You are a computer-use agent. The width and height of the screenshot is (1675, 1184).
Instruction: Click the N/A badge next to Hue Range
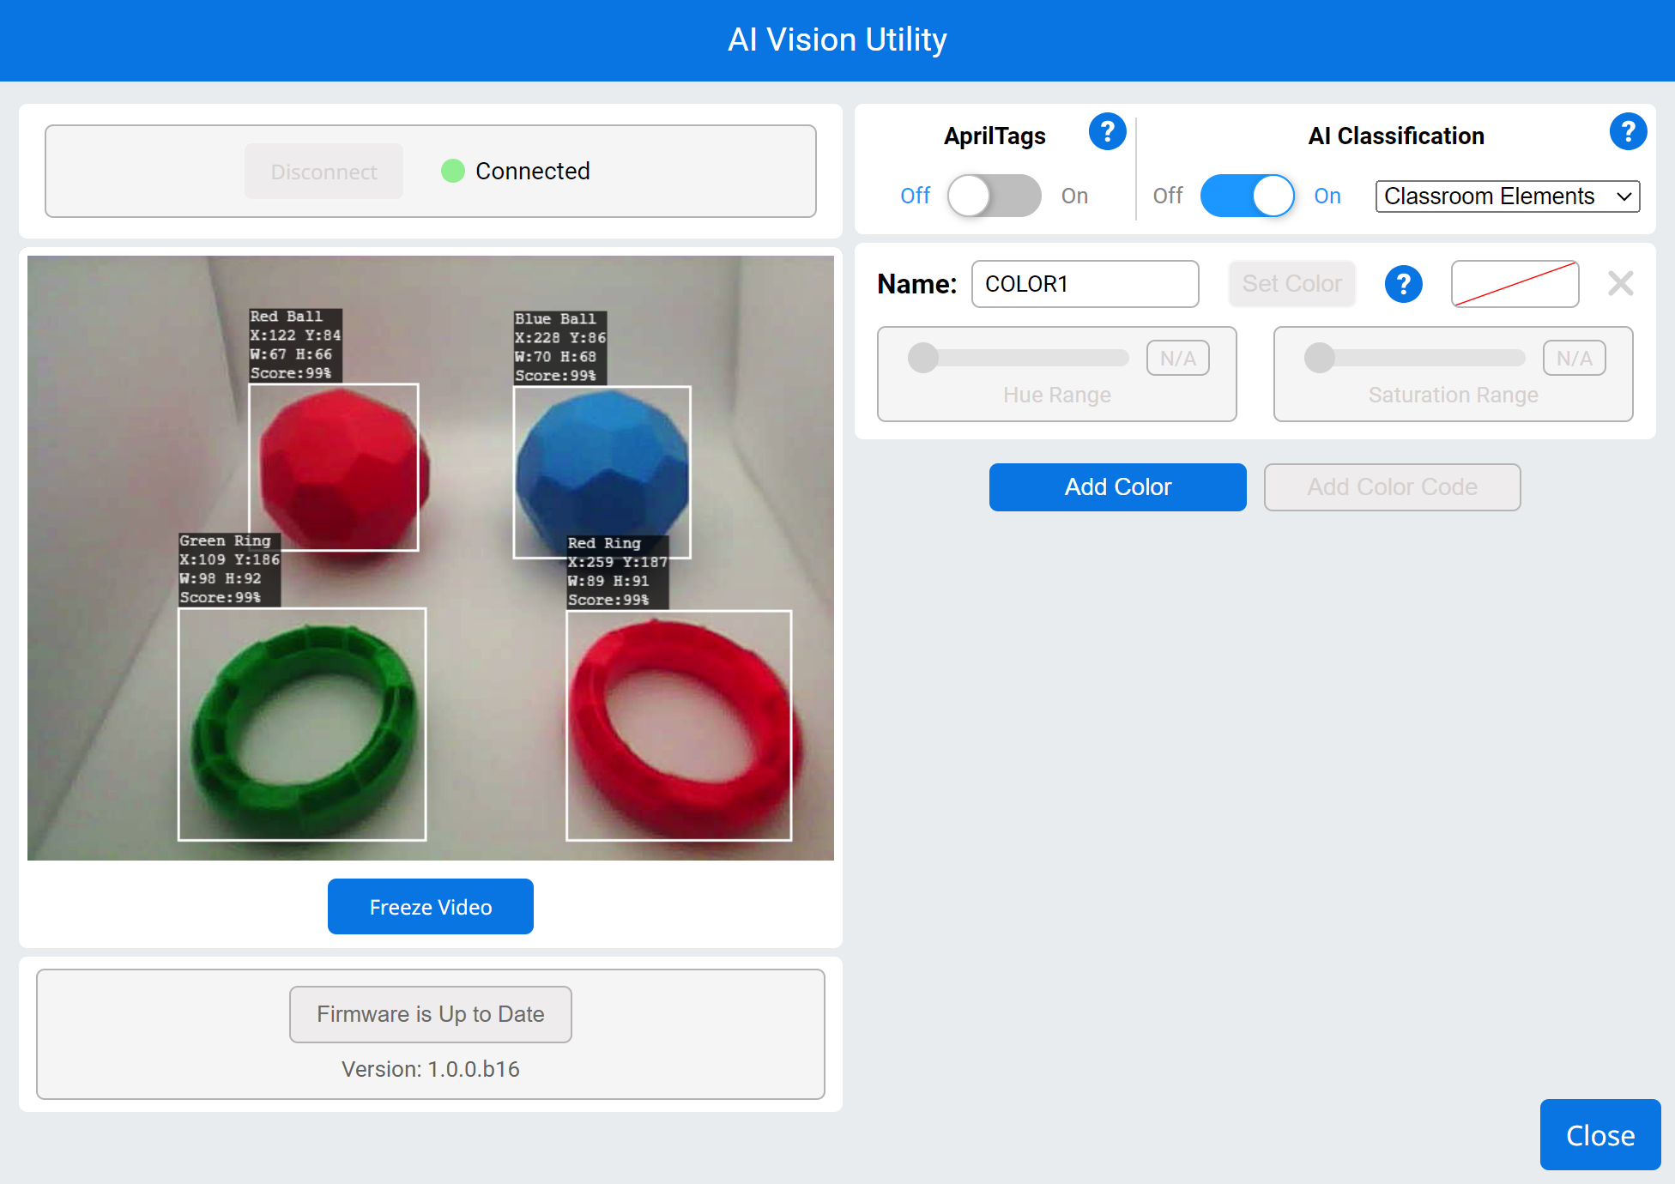(1177, 358)
